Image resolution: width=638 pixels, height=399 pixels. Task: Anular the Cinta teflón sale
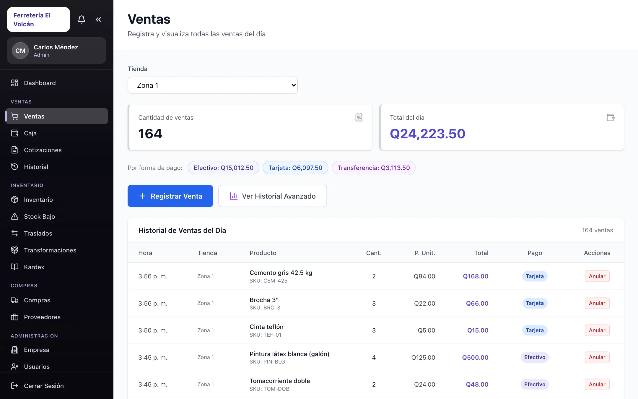597,330
